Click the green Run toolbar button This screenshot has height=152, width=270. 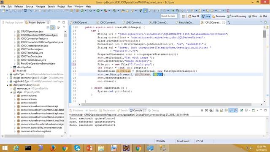98,11
